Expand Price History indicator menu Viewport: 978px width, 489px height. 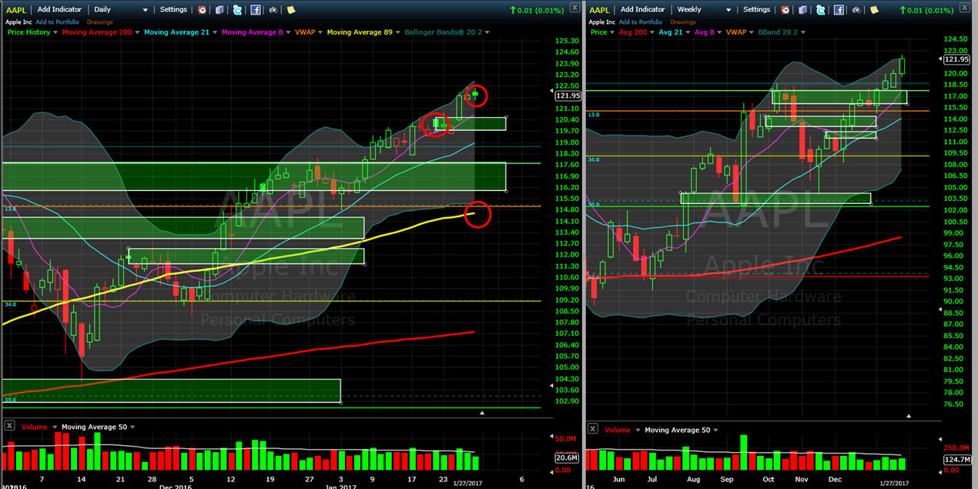[x=55, y=32]
